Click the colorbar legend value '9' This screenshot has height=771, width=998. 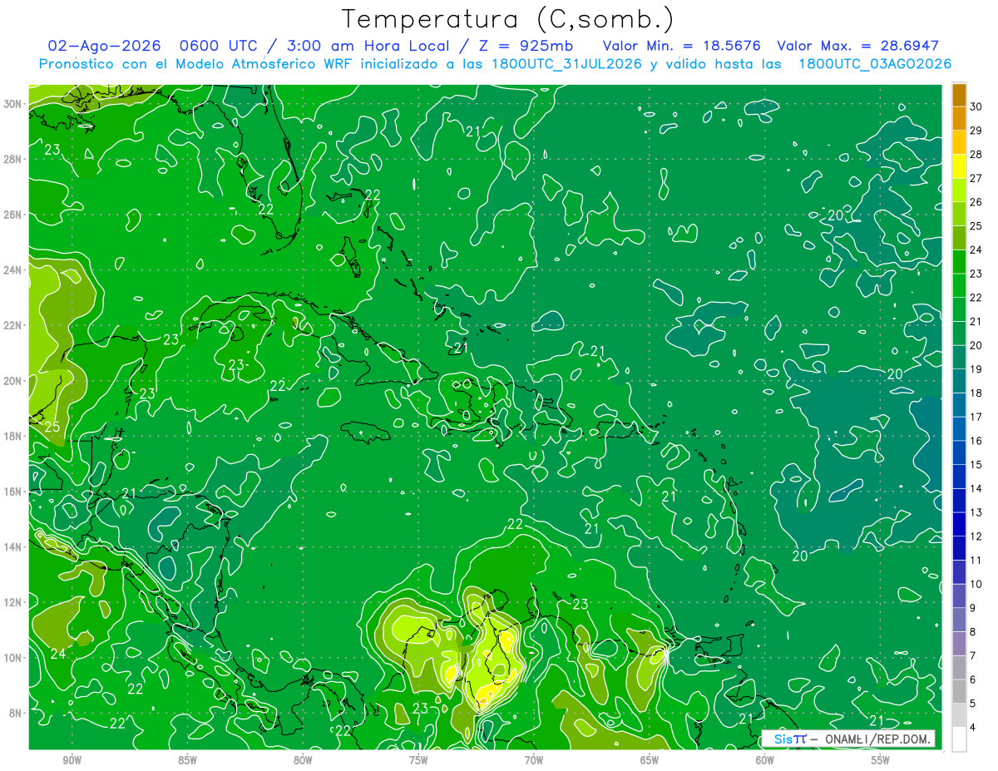coord(973,608)
